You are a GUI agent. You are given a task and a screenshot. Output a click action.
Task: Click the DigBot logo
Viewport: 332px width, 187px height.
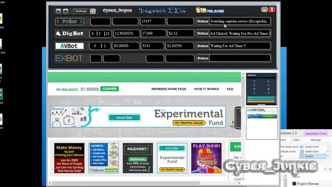click(70, 33)
